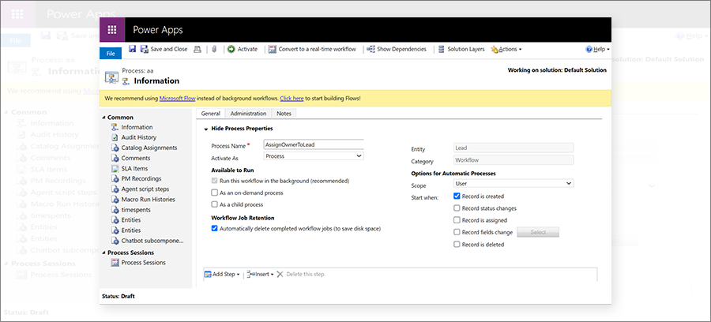Click the 'Click here' link to build Flows
711x322 pixels.
coord(292,99)
